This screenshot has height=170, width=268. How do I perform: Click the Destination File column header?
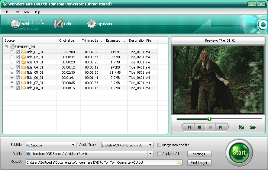(x=143, y=40)
